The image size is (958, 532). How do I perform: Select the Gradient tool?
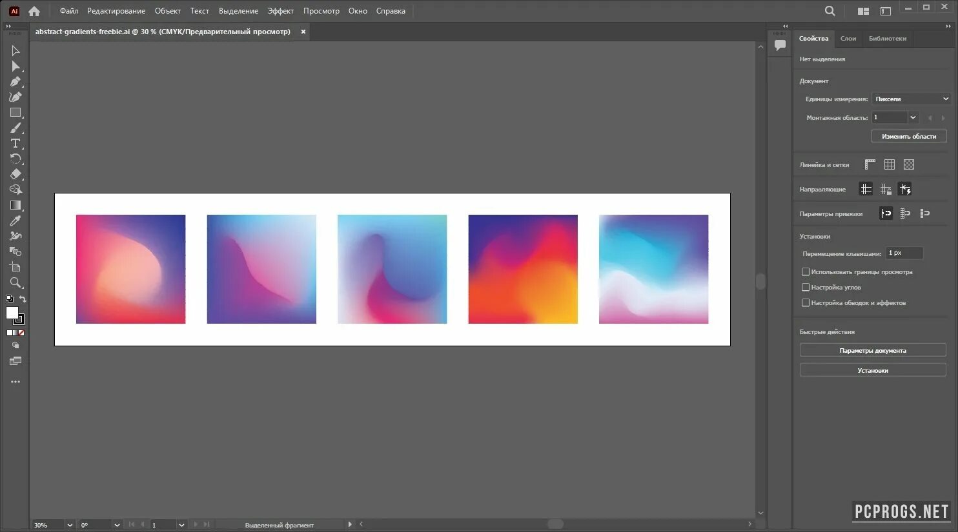[x=16, y=205]
